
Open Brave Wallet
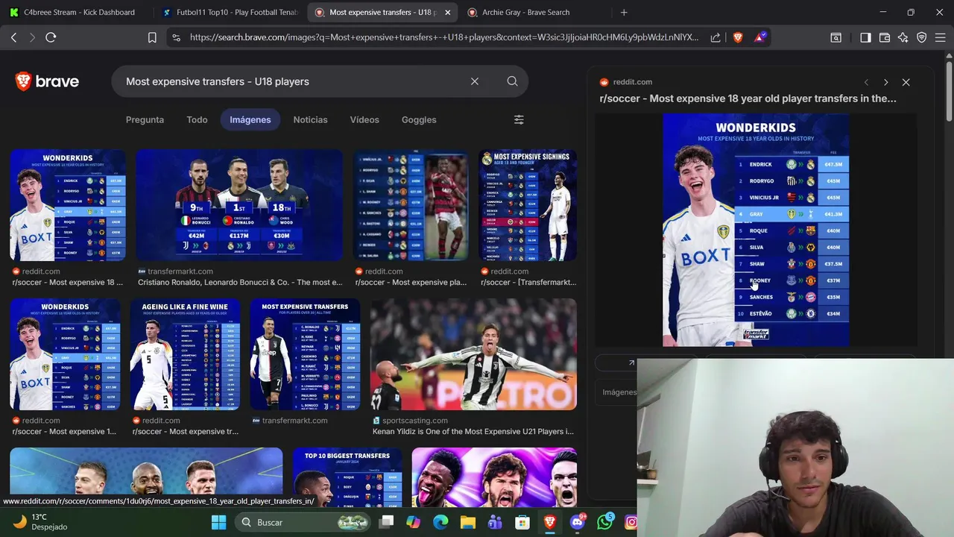pos(885,37)
